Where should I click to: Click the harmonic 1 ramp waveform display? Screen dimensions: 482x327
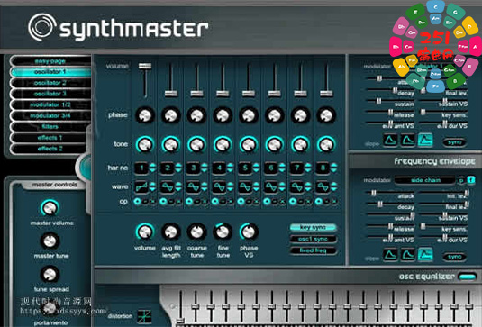pos(141,186)
